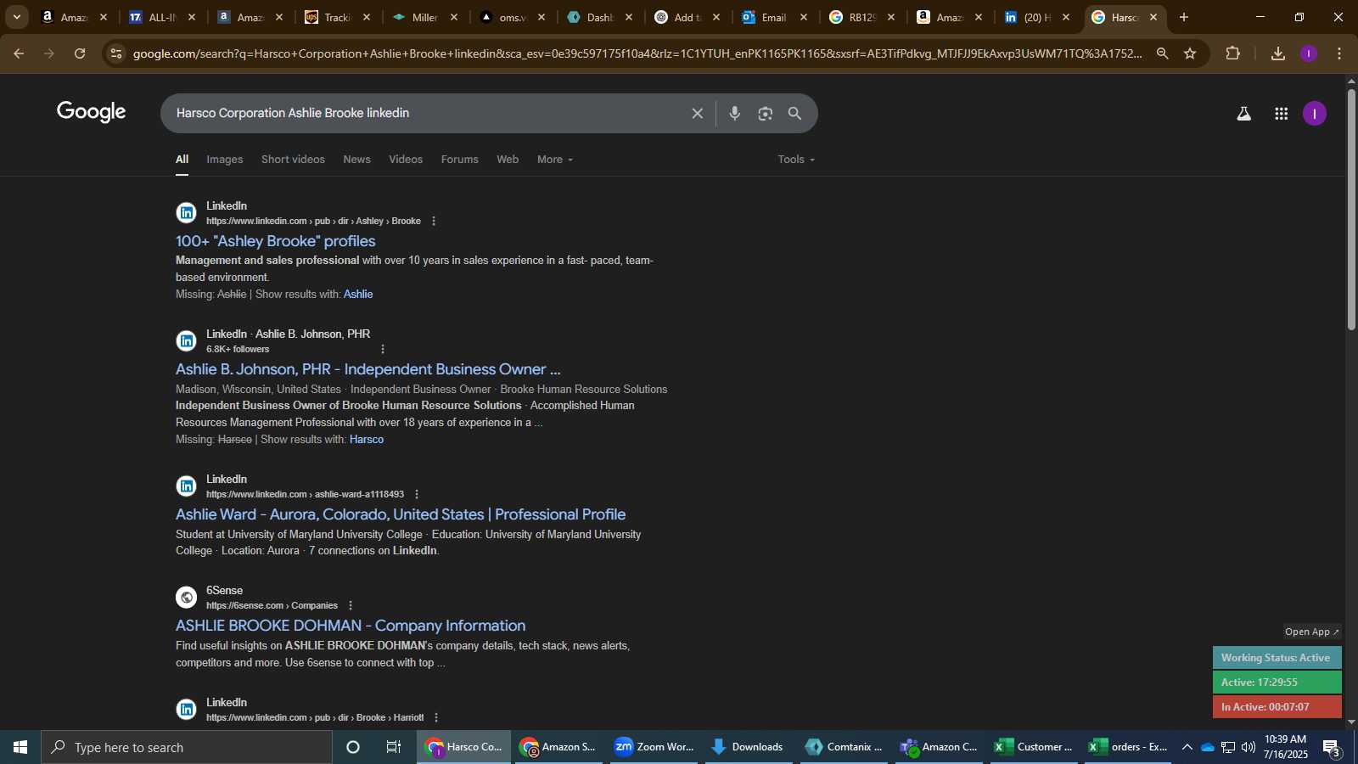Viewport: 1358px width, 764px height.
Task: Select the Web search tab
Action: (508, 160)
